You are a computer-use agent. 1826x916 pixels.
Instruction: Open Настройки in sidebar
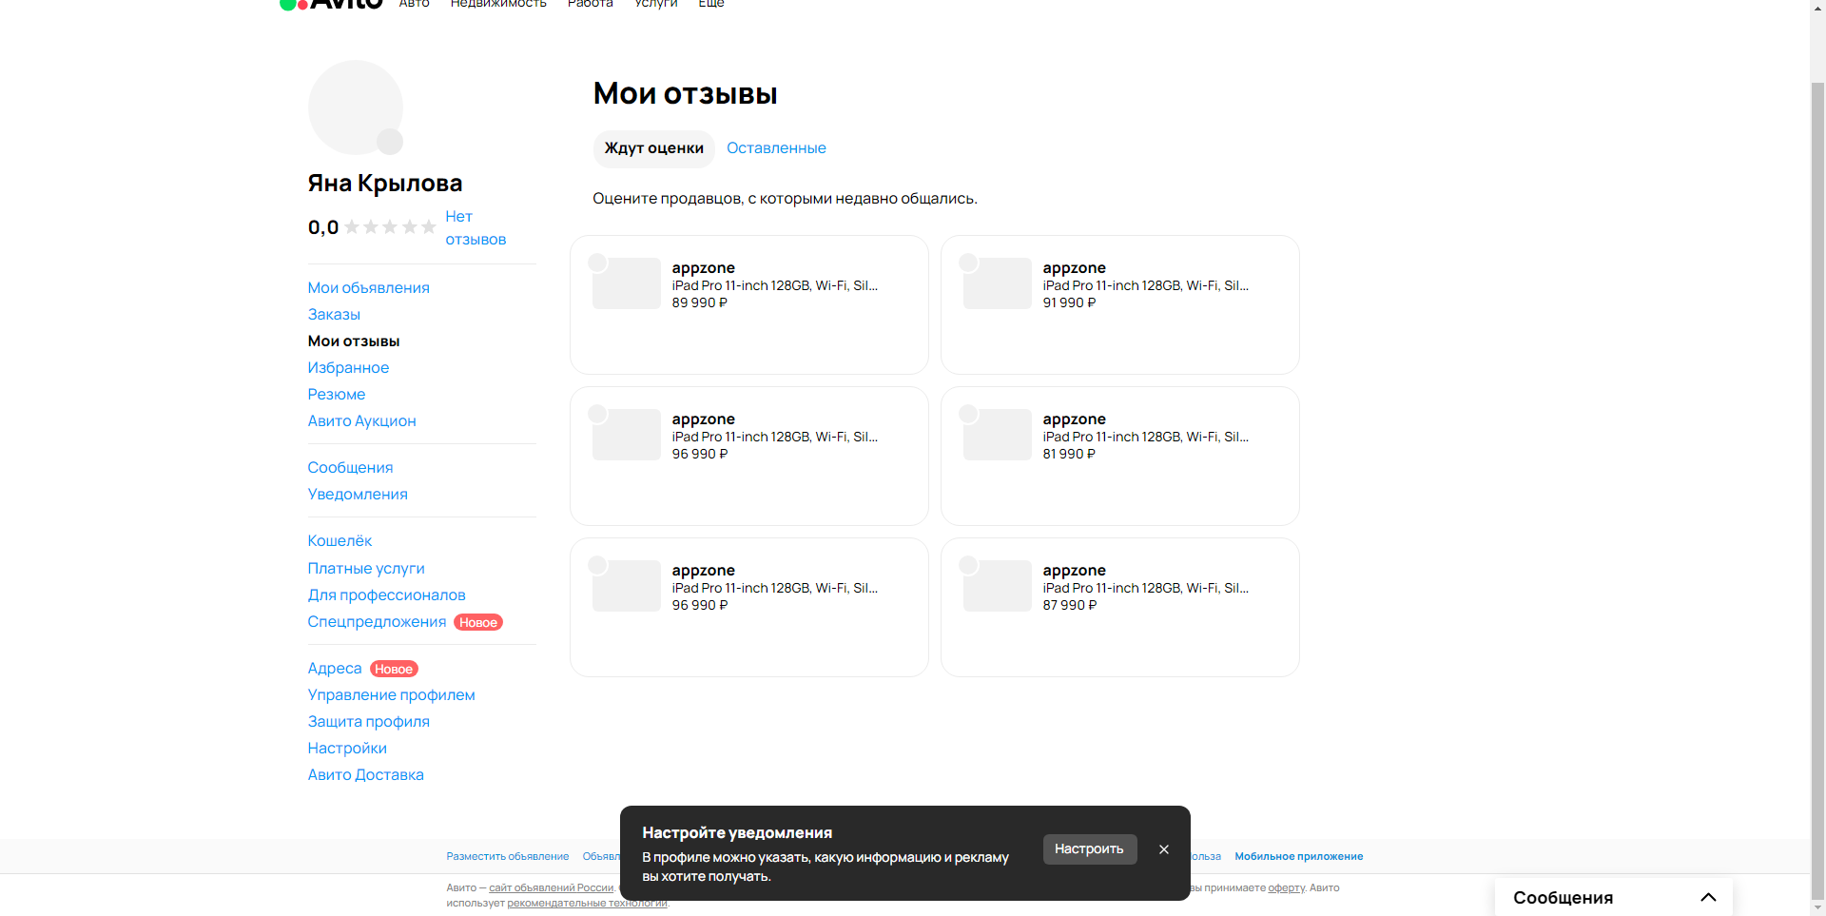click(347, 749)
